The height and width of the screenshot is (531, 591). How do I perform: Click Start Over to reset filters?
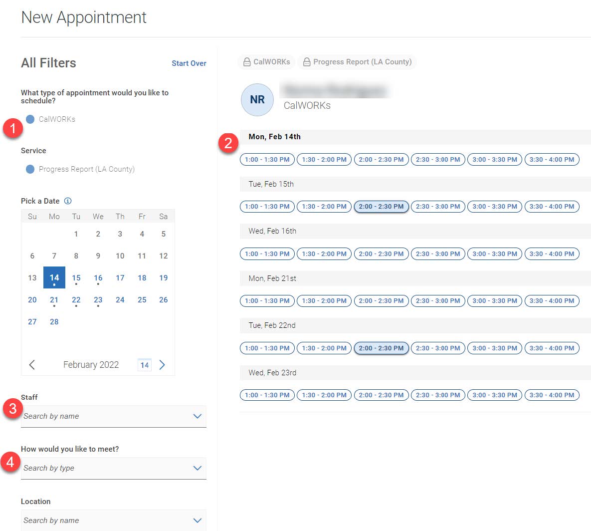point(189,63)
